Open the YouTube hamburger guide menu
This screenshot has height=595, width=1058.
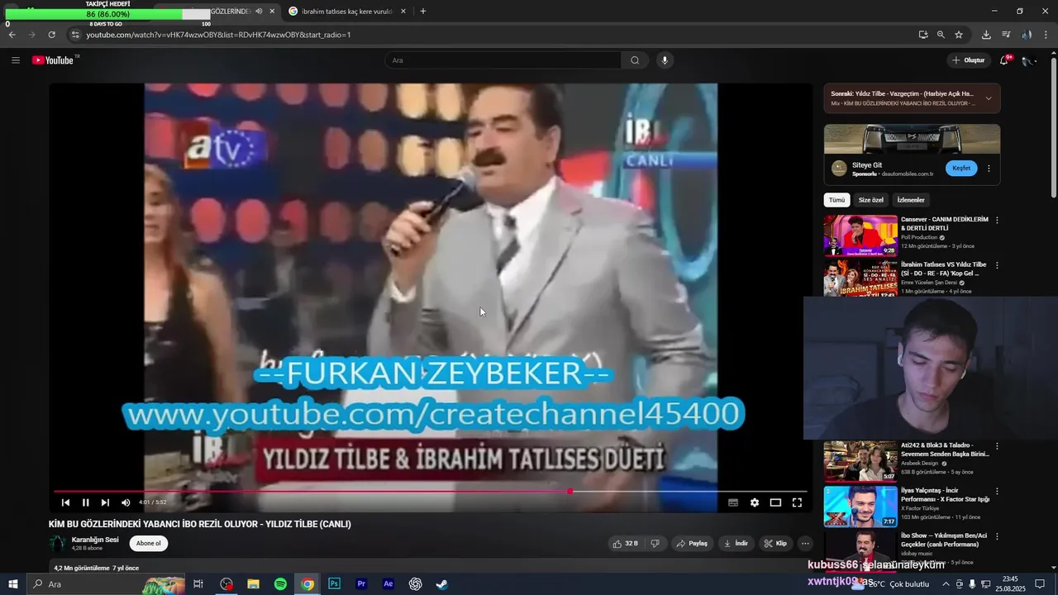(15, 60)
